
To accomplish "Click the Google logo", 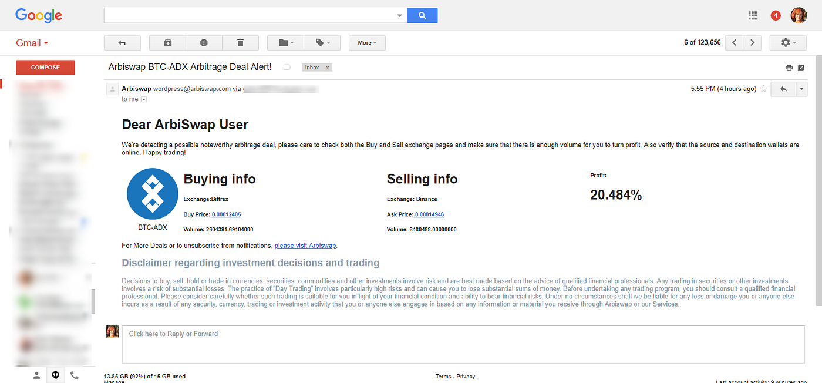I will [x=39, y=16].
